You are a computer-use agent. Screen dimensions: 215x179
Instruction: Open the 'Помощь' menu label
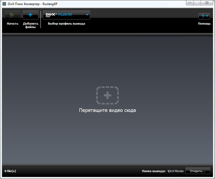point(204,24)
